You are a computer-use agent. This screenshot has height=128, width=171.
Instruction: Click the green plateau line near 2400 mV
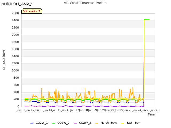pyautogui.click(x=147, y=19)
